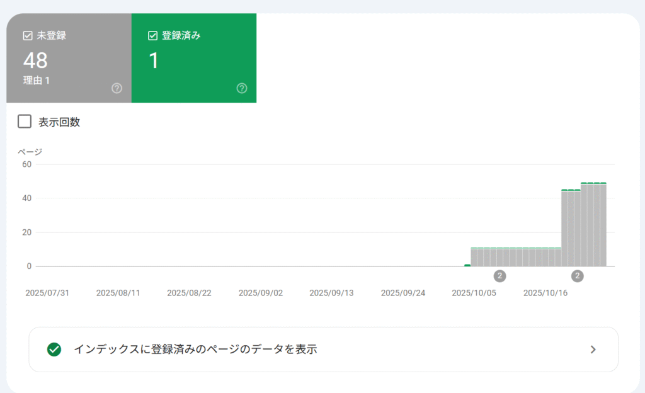Click the right chevron in the indexed pages row

592,350
